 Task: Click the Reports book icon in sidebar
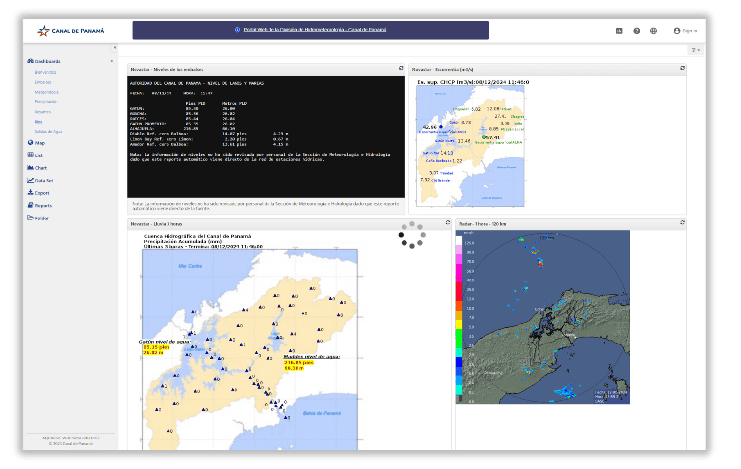click(x=30, y=205)
